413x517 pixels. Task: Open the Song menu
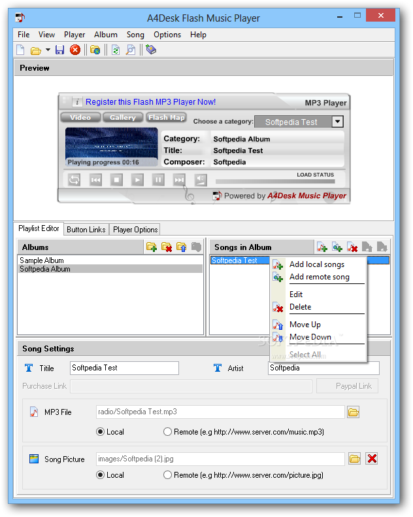[135, 35]
